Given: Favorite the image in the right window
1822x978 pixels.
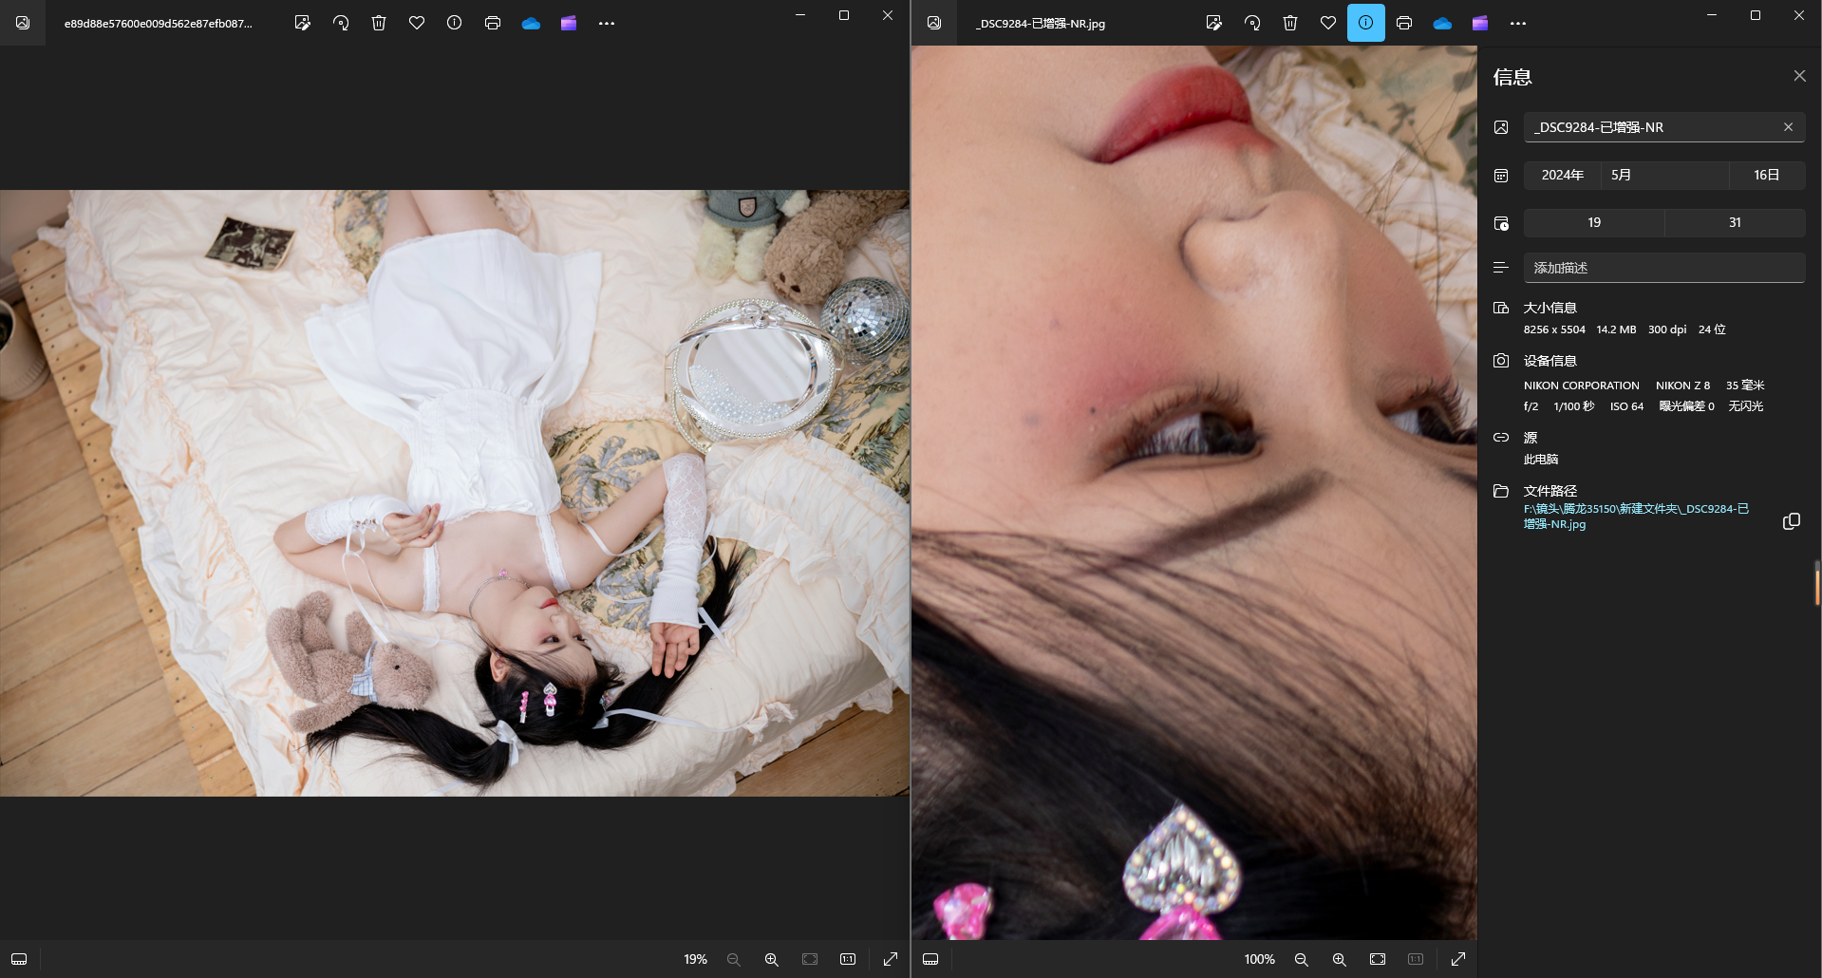Looking at the screenshot, I should (x=1327, y=23).
